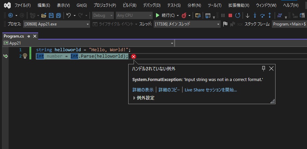
Task: Open the デバッグ(D) menu
Action: 152,5
